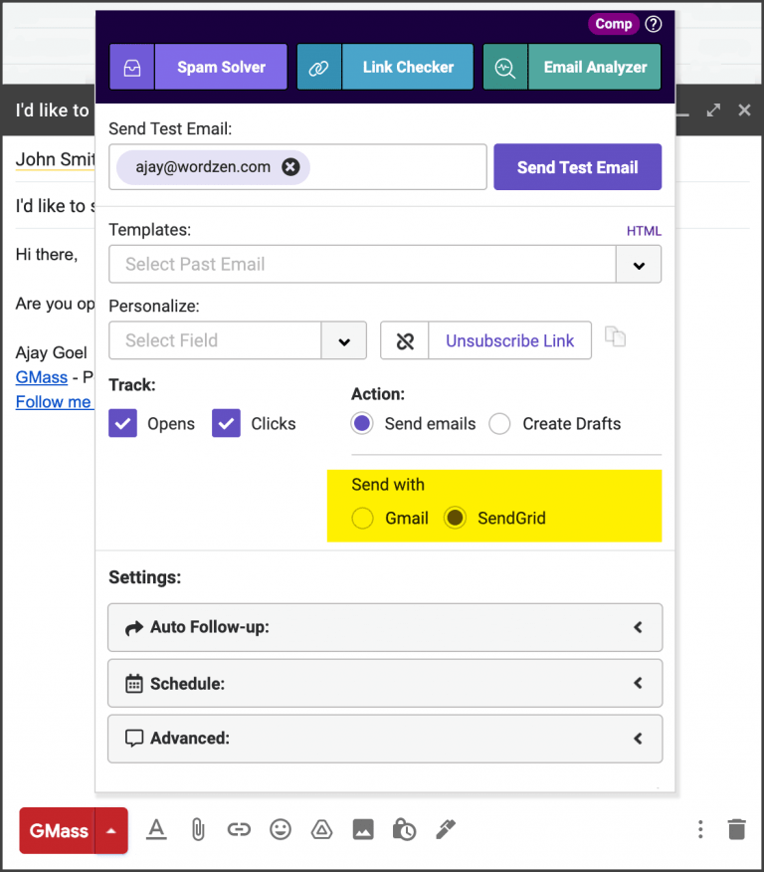Image resolution: width=764 pixels, height=872 pixels.
Task: Toggle confidential mode lock-clock icon
Action: 405,830
